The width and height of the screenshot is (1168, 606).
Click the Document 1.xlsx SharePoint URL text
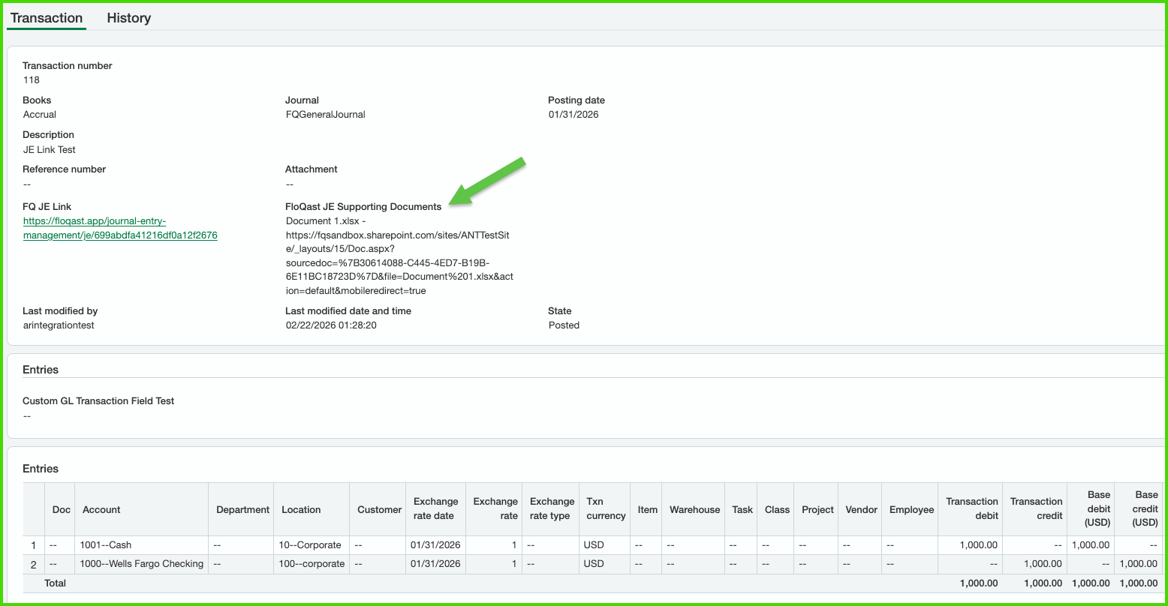click(x=398, y=256)
